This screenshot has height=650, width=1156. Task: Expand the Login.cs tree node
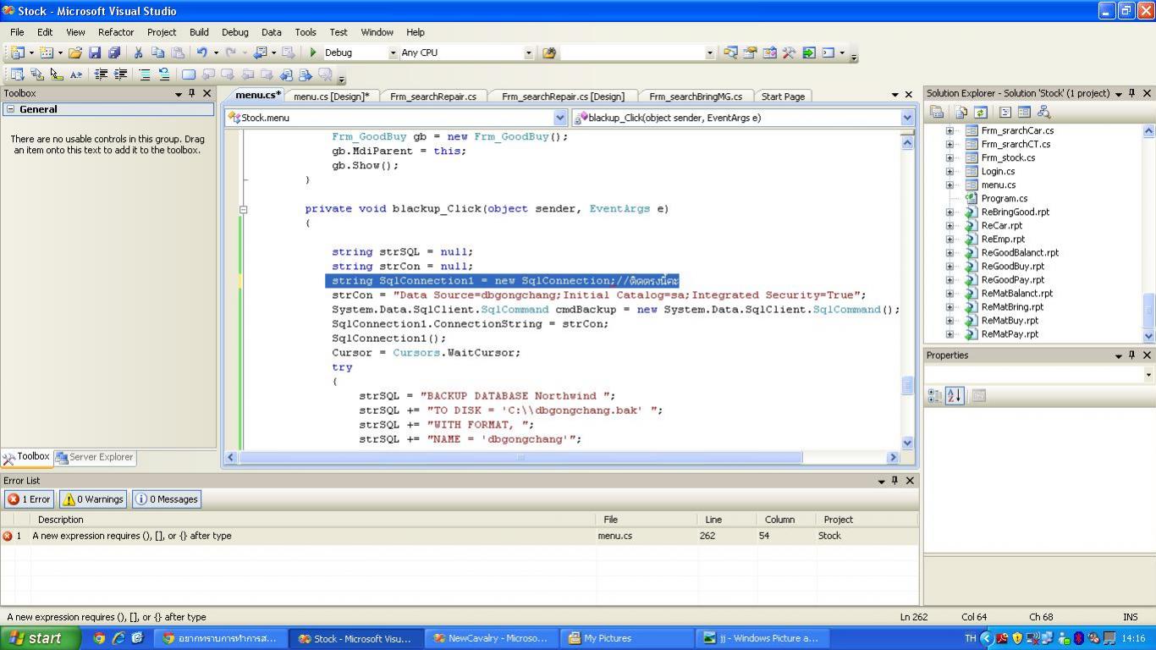950,171
